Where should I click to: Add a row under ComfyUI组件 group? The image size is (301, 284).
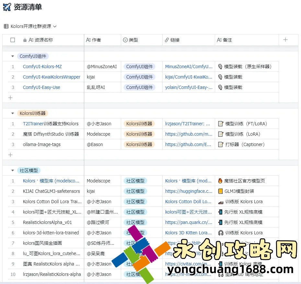10,98
